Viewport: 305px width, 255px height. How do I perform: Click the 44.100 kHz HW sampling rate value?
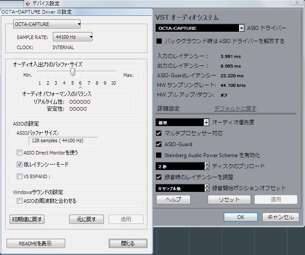coord(233,86)
